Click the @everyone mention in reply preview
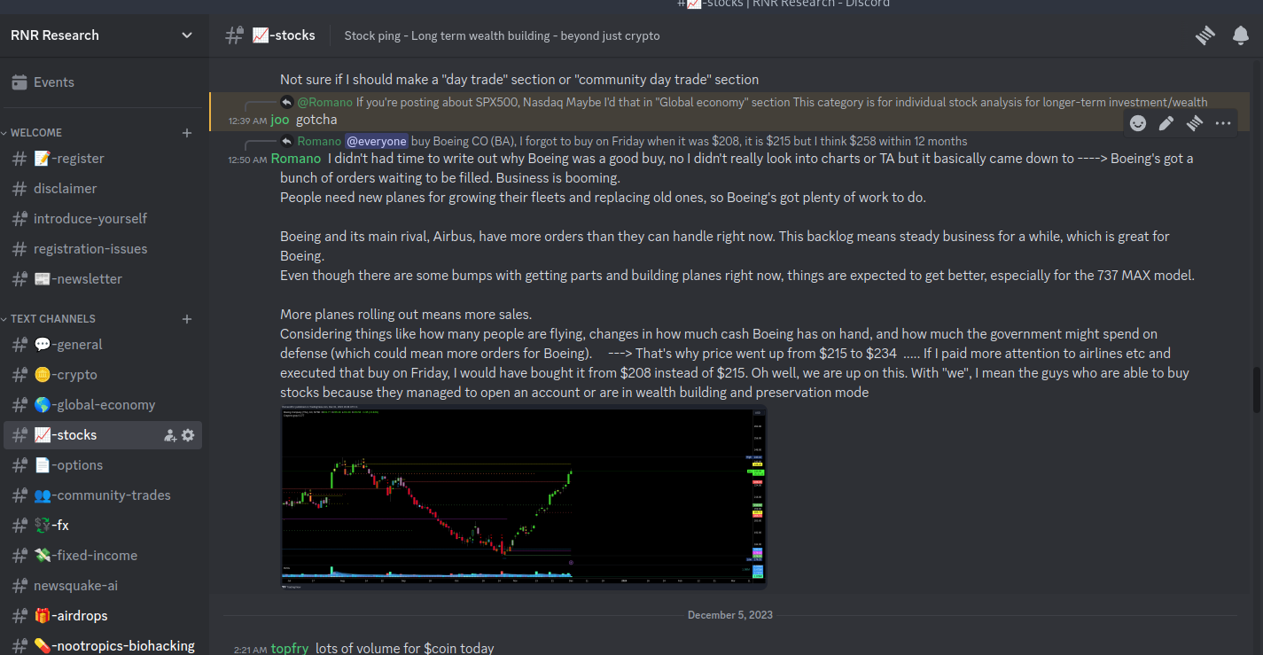The width and height of the screenshot is (1263, 655). click(377, 141)
